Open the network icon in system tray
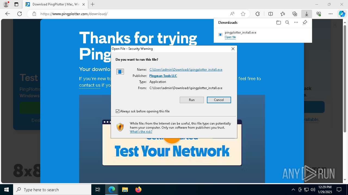Image resolution: width=348 pixels, height=195 pixels. click(x=306, y=190)
